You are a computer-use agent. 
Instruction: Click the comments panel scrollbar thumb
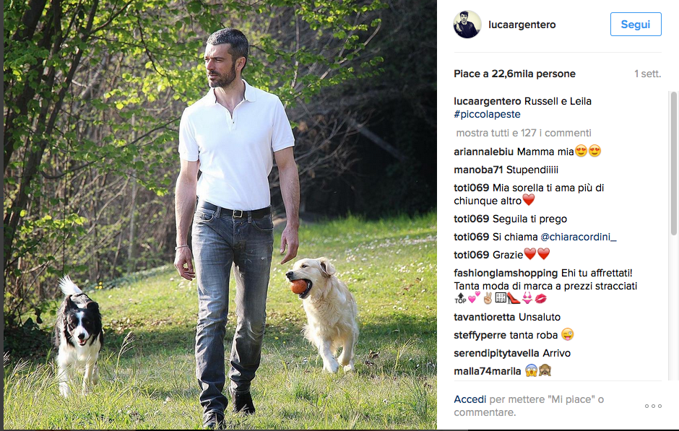(673, 164)
